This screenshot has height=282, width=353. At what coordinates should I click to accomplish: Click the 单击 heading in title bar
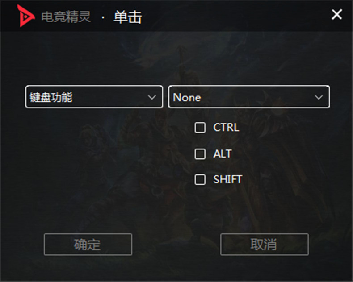[128, 17]
